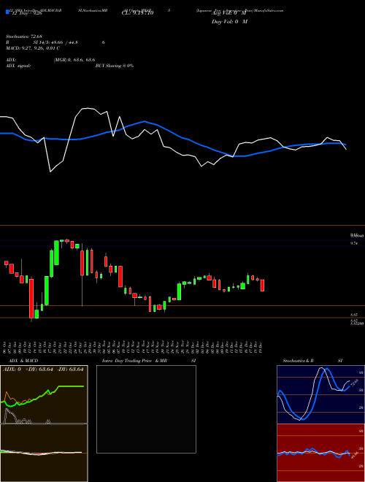The image size is (365, 482).
Task: Click the 'ADX & MACD' panel title
Action: pyautogui.click(x=23, y=361)
